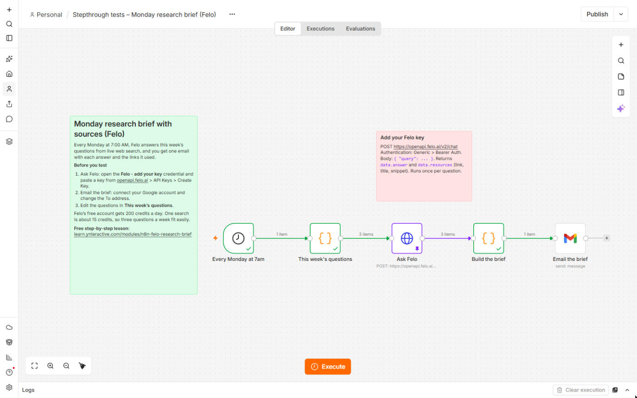Viewport: 637px width, 398px height.
Task: Click the plus icon in left sidebar
Action: pyautogui.click(x=9, y=10)
